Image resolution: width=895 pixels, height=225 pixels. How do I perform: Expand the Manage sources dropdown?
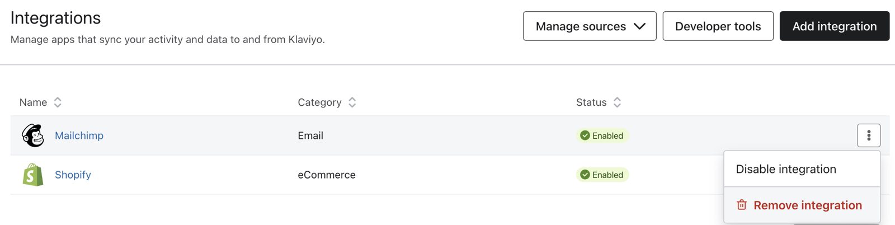[589, 26]
